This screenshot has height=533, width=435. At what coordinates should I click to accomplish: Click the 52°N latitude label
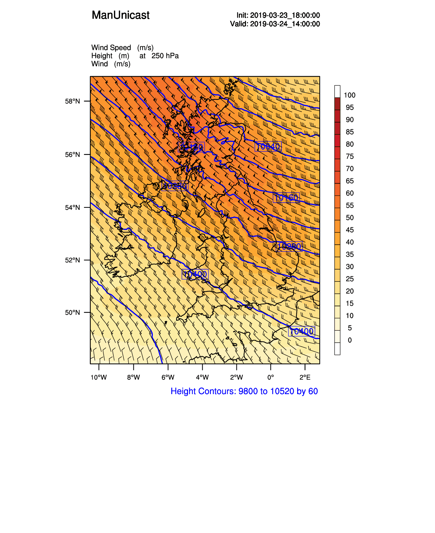click(72, 260)
